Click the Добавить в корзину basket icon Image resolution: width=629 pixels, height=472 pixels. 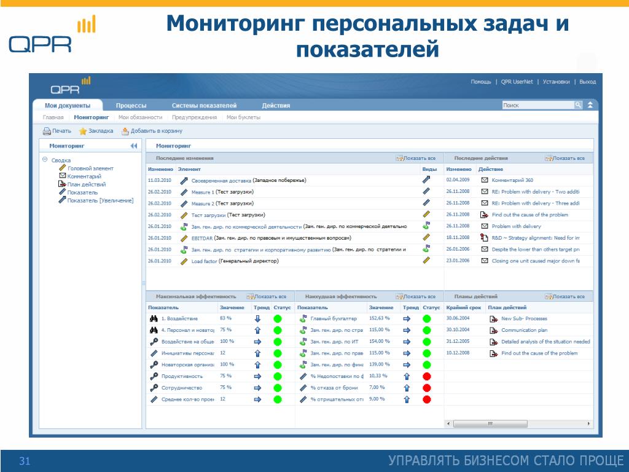click(x=125, y=132)
